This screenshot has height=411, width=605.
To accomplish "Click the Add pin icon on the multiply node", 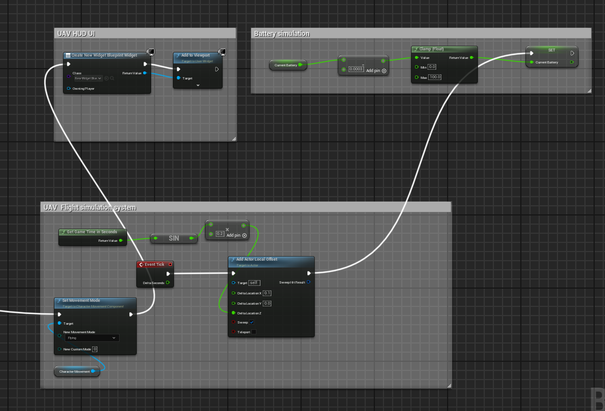I will pyautogui.click(x=244, y=236).
